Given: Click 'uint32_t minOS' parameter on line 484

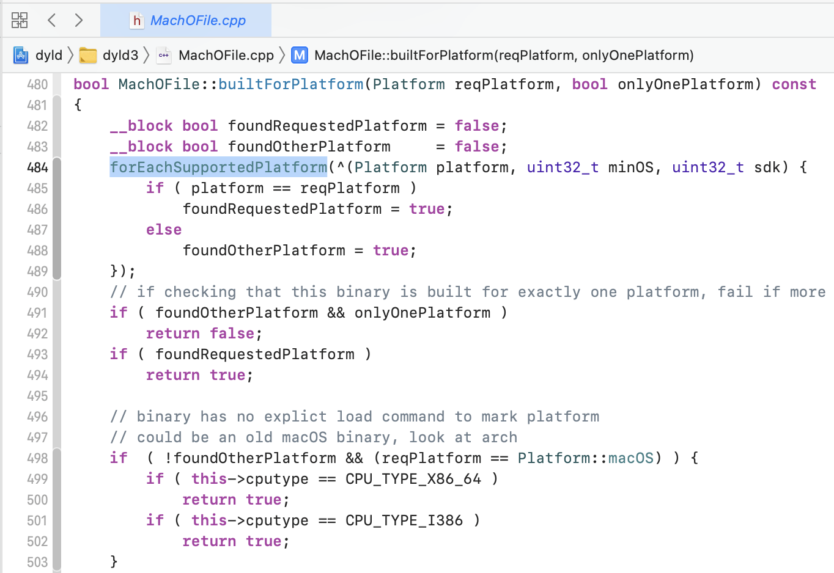Looking at the screenshot, I should click(x=590, y=167).
